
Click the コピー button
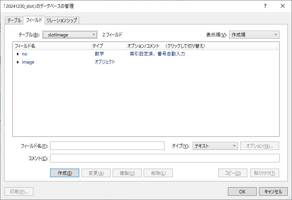click(233, 173)
